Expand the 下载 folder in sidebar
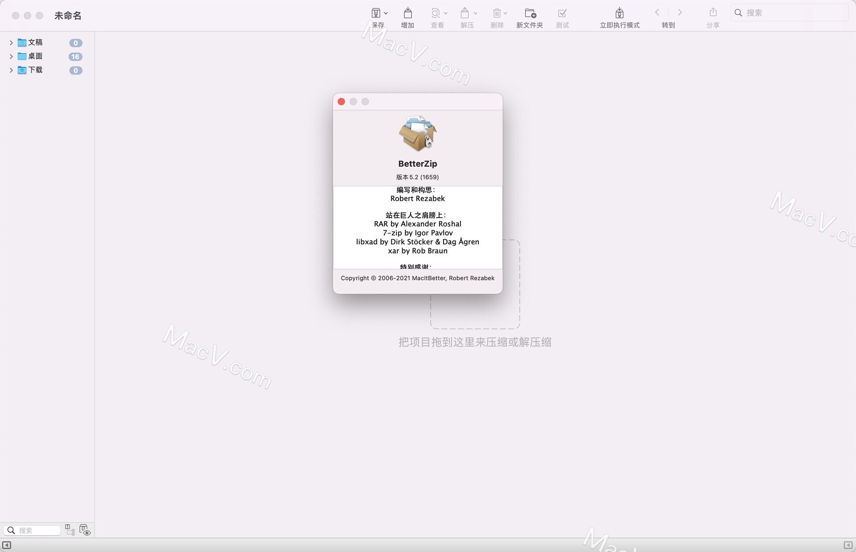856x552 pixels. 11,70
